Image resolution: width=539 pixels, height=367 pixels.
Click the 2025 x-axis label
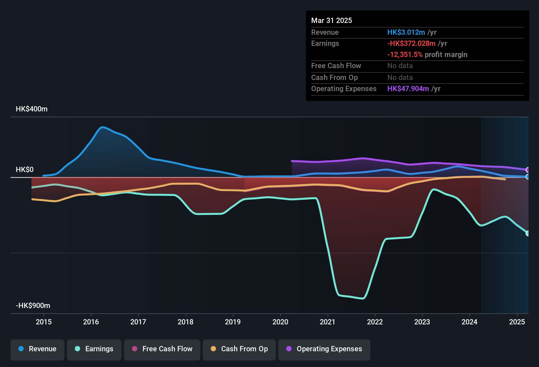[x=517, y=322]
